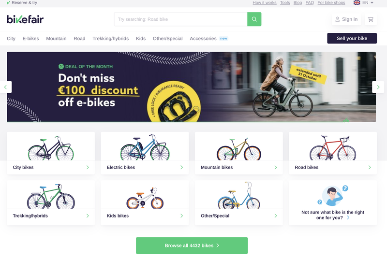
Task: Expand the EN language dropdown
Action: [x=368, y=3]
